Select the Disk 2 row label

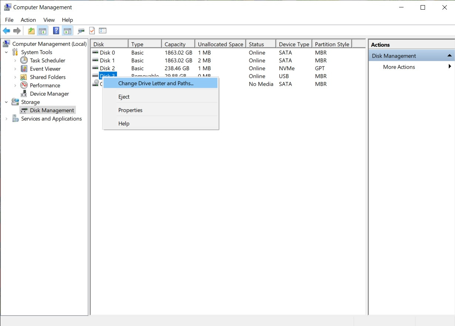point(107,68)
